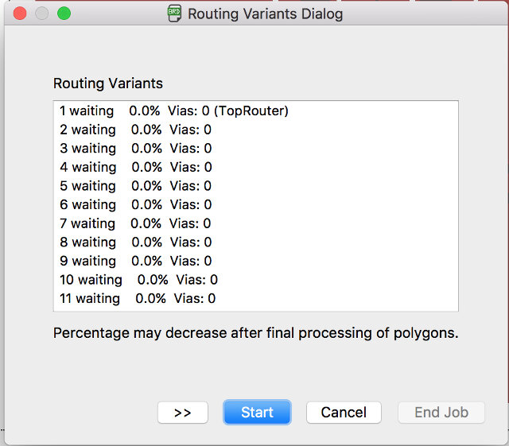Select routing variant 7 row
The width and height of the screenshot is (509, 446).
256,223
